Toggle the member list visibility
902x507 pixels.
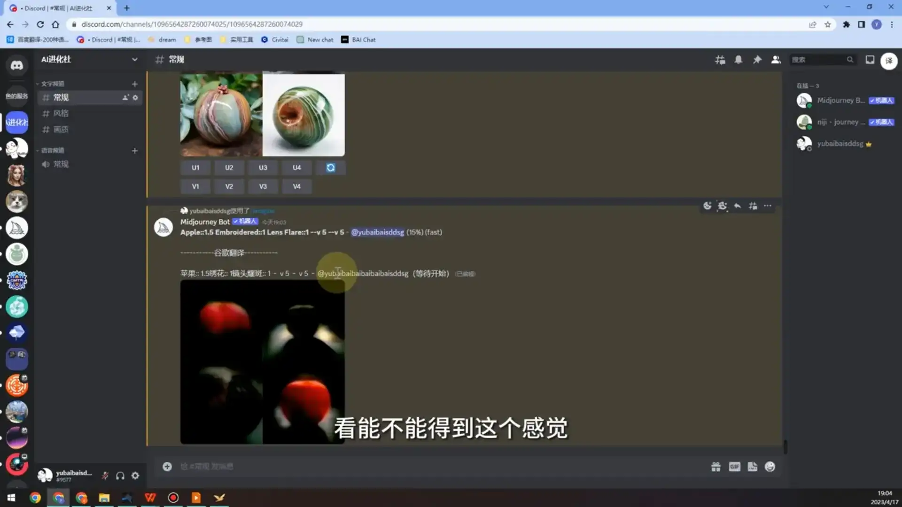[776, 60]
